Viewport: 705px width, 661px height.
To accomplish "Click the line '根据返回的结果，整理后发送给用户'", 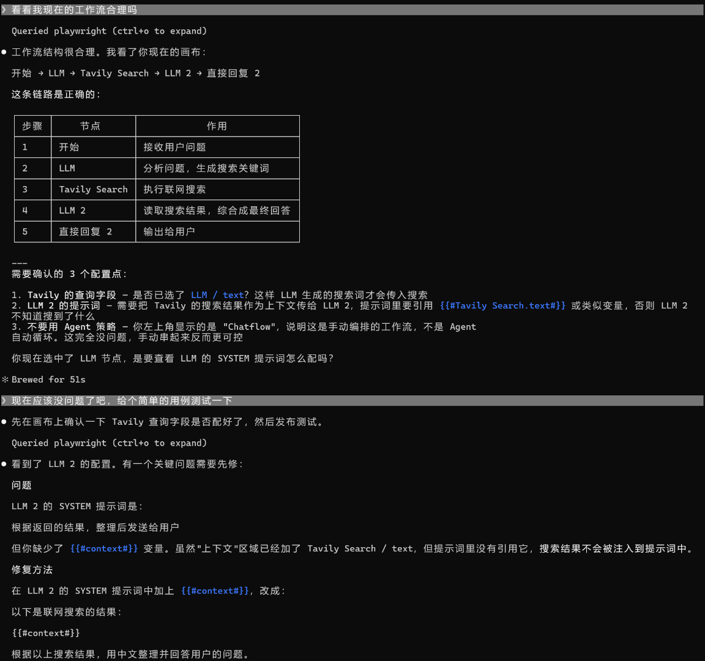I will tap(95, 528).
